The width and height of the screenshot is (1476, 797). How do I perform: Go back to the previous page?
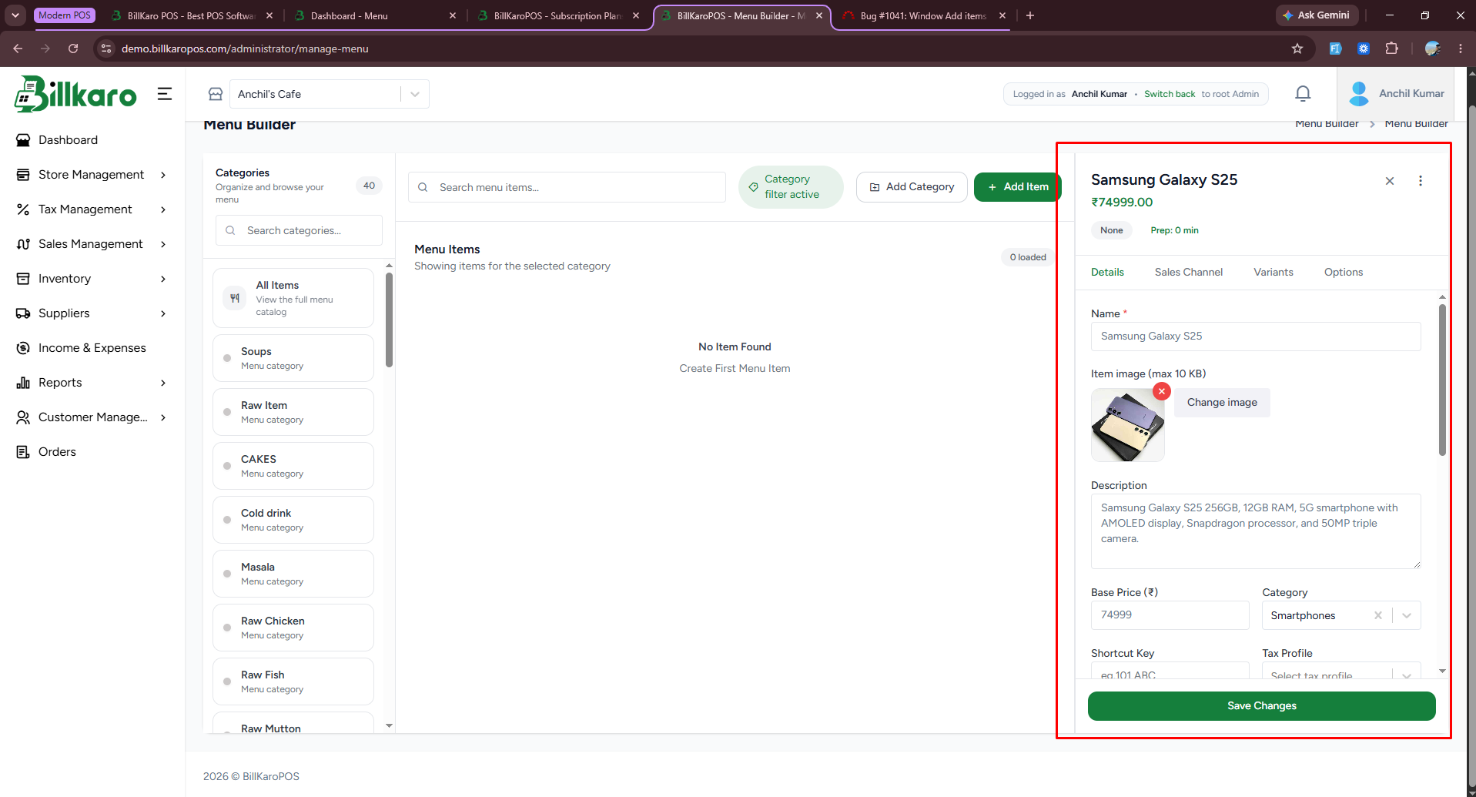[x=18, y=49]
